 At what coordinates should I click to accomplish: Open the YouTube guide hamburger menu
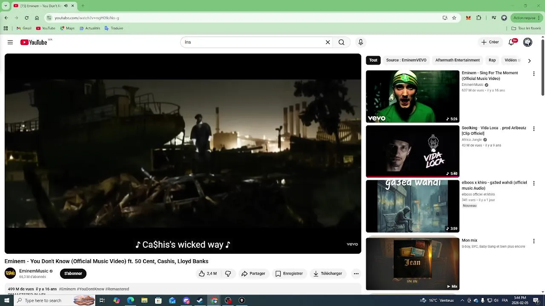10,42
